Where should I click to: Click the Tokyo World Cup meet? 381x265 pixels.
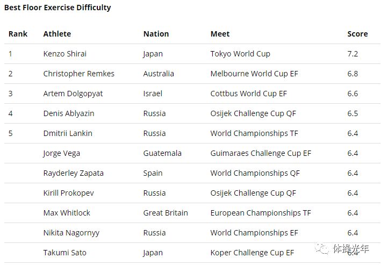[x=240, y=54]
